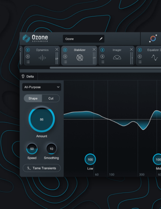Click the Low band label
The width and height of the screenshot is (161, 209).
90,168
